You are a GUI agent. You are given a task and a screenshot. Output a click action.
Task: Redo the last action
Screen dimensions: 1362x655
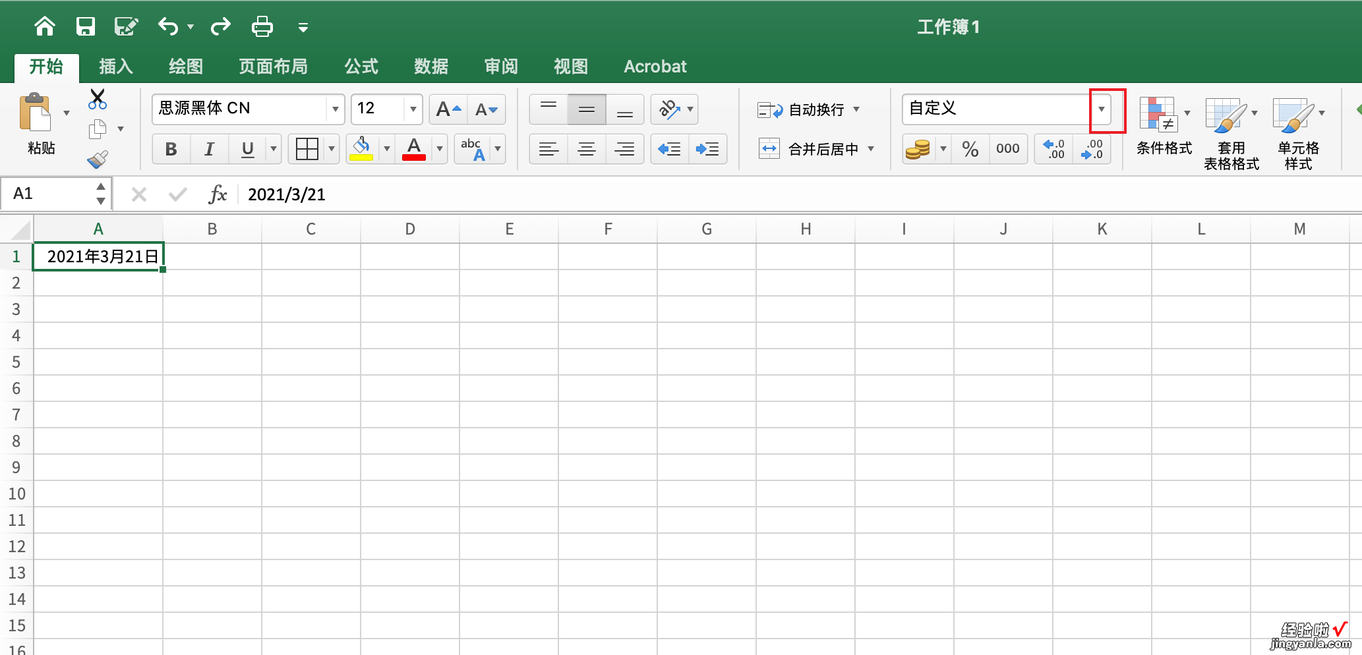coord(221,26)
